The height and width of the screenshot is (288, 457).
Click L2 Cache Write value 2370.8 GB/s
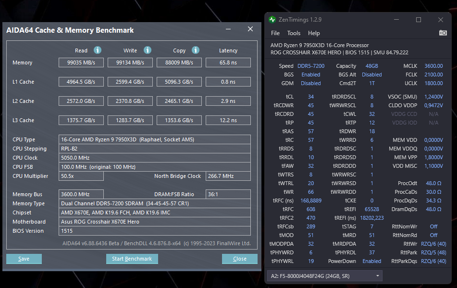click(x=130, y=101)
